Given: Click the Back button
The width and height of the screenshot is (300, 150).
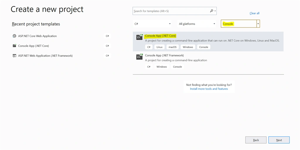Looking at the screenshot, I should (256, 140).
